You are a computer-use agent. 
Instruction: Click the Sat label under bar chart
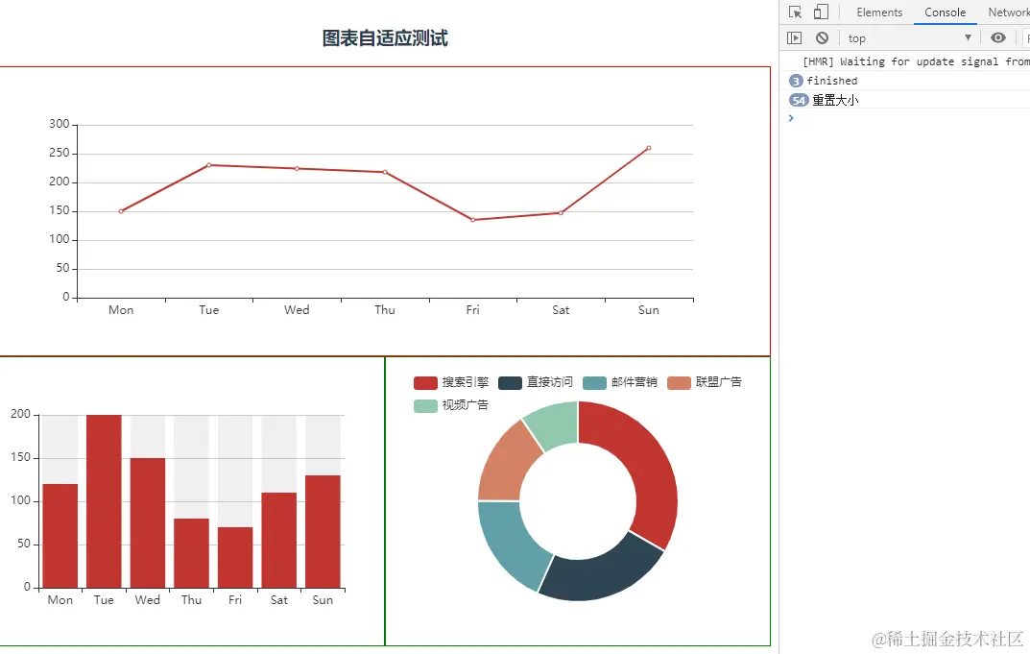click(278, 600)
